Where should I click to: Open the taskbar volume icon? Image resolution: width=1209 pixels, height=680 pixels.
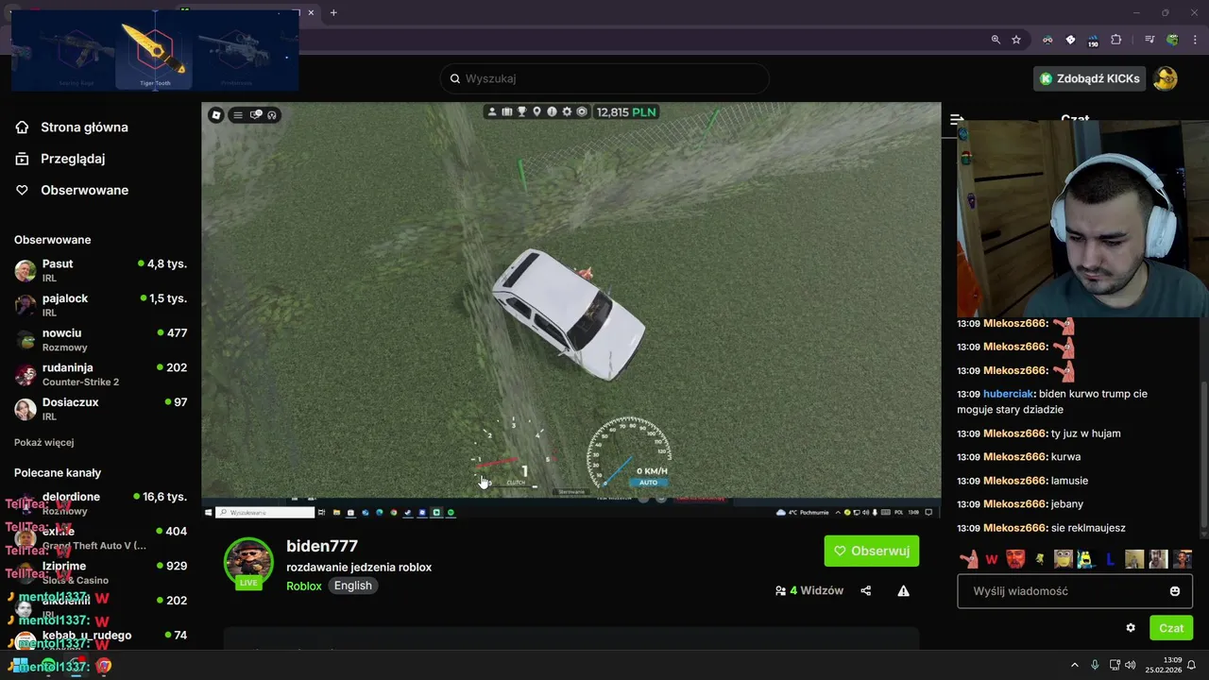click(1131, 665)
